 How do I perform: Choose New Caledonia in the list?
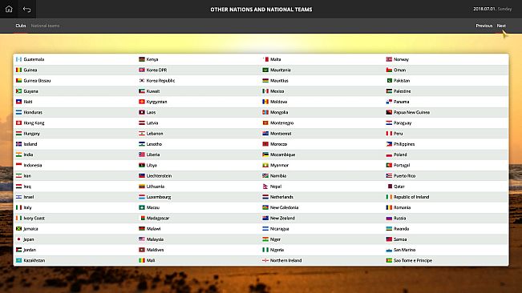(x=285, y=207)
